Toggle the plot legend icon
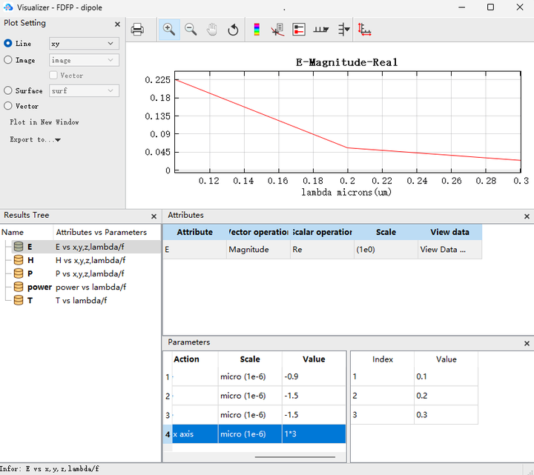Screen dimensions: 534x475 click(x=299, y=30)
